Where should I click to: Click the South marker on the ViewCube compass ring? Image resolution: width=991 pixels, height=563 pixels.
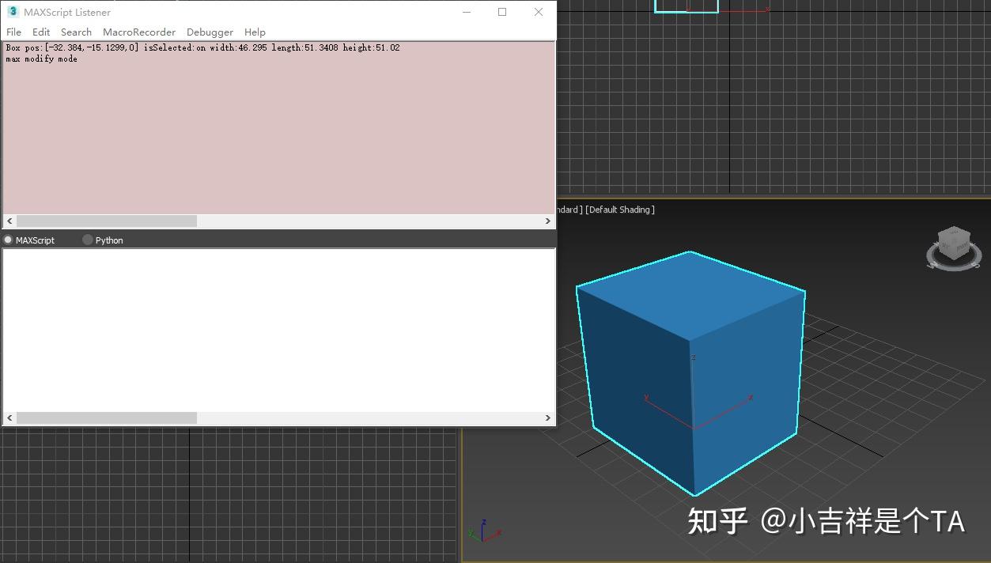tap(975, 264)
